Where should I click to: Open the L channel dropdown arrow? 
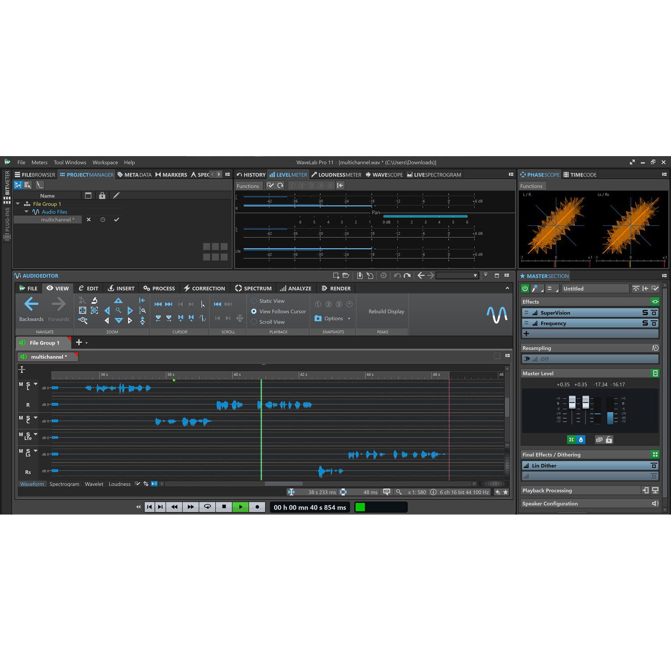click(35, 384)
